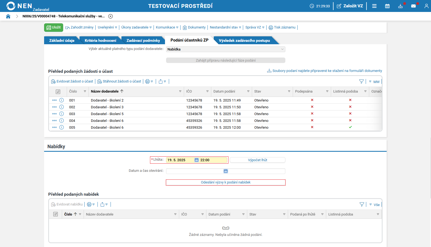The width and height of the screenshot is (431, 247).
Task: Open the calendar icon in header
Action: (x=387, y=6)
